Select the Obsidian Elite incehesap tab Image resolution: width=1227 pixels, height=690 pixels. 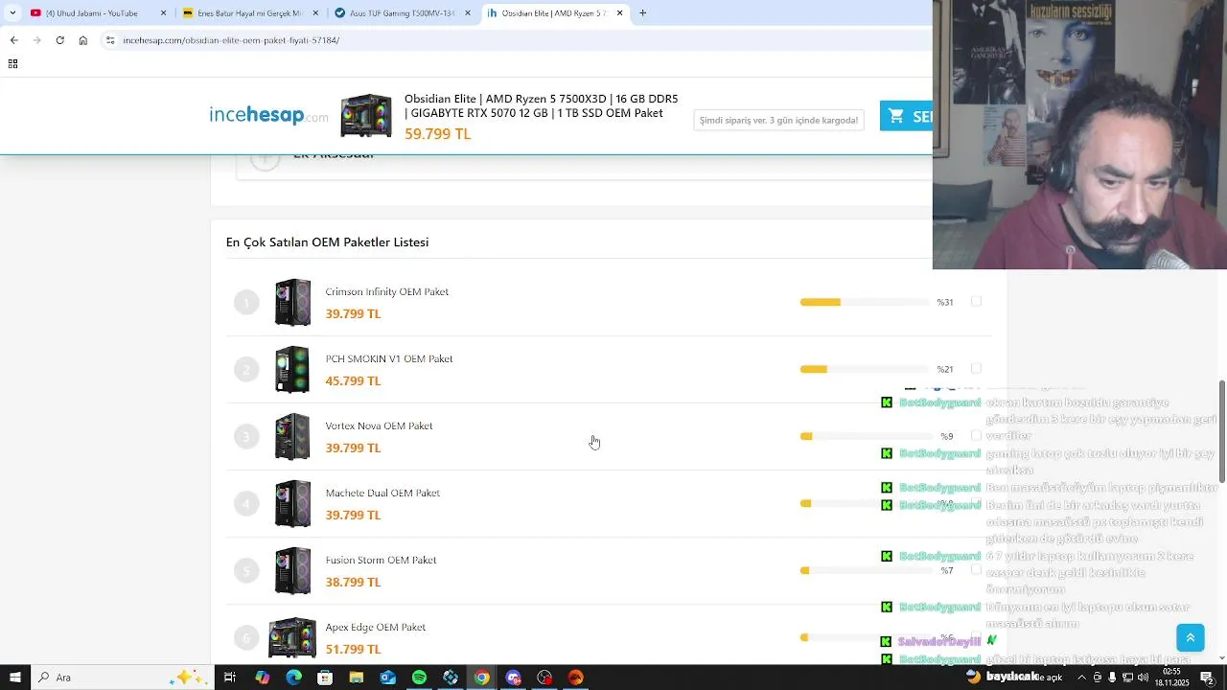pos(554,13)
